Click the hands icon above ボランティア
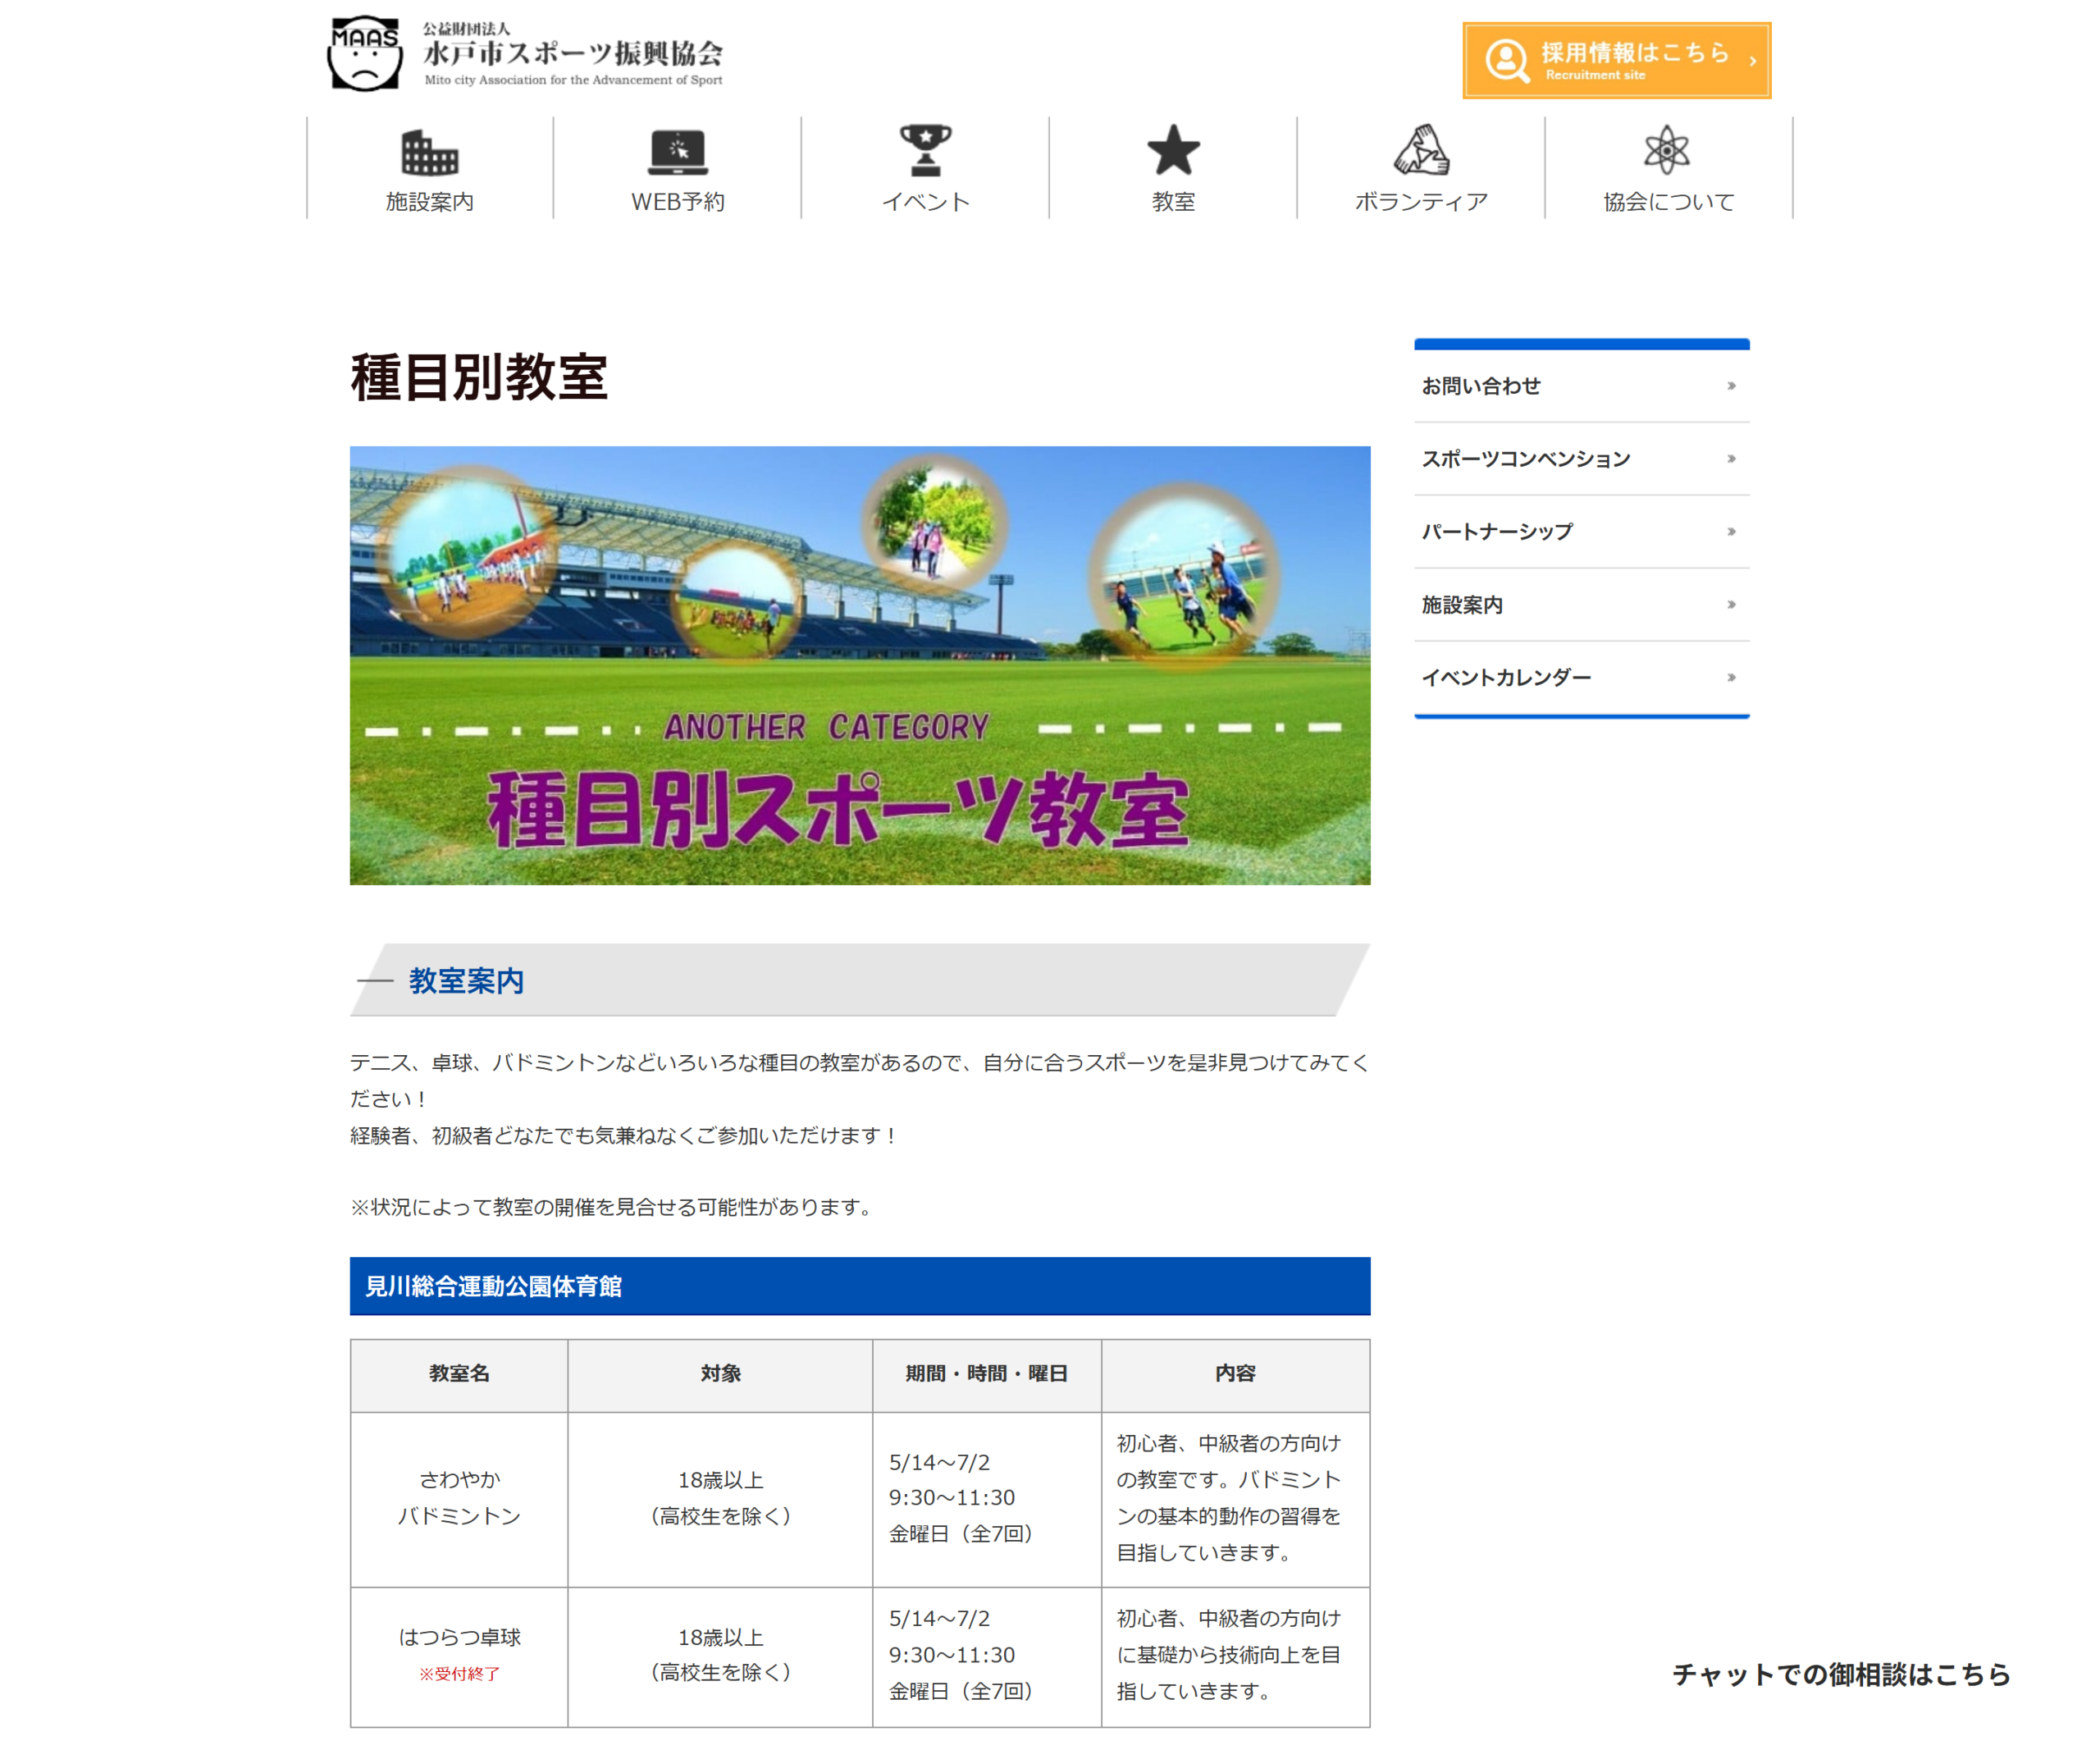 tap(1421, 150)
